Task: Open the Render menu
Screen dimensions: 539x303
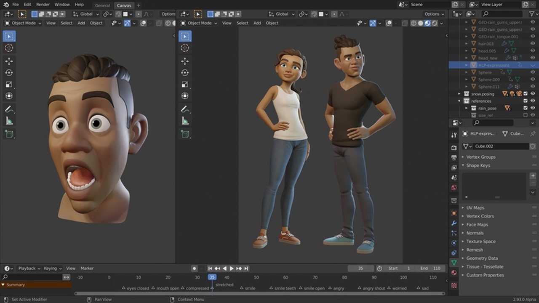Action: coord(43,5)
